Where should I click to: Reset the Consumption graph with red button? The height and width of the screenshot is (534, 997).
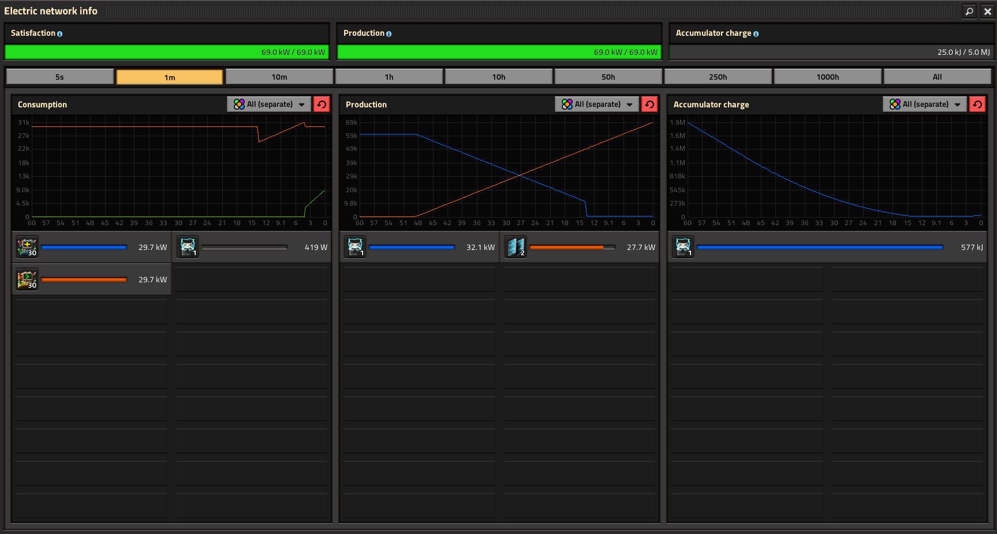click(x=322, y=104)
